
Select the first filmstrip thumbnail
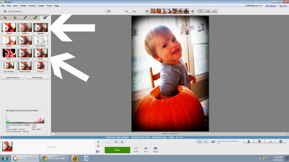click(153, 11)
